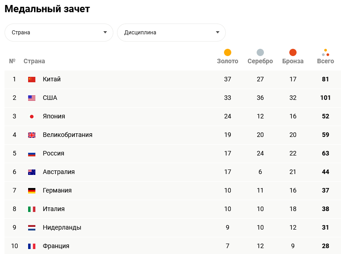Sort by the Золото column header
341x254 pixels.
pyautogui.click(x=228, y=61)
